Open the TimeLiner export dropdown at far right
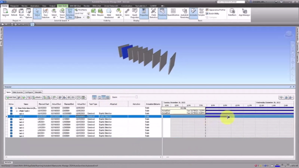Screen dimensions: 299x168 coord(291,98)
